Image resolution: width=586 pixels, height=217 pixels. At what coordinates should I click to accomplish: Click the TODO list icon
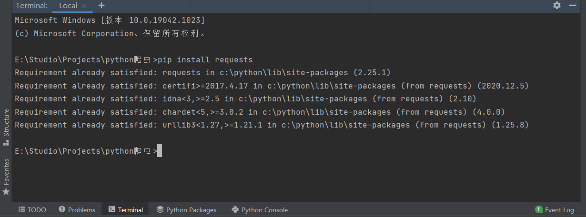(21, 210)
